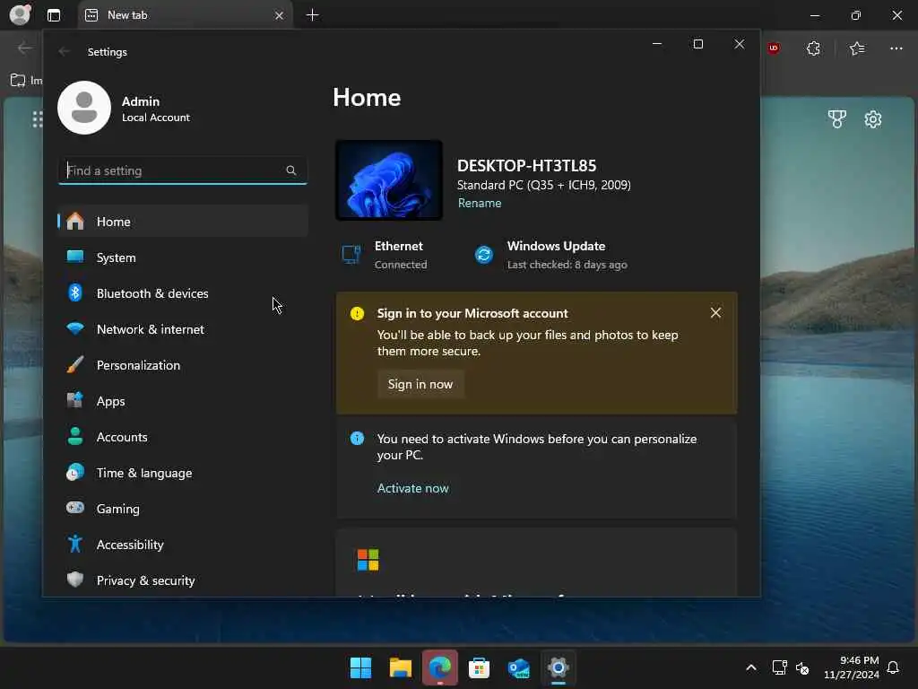Click the Edge back navigation arrow
Viewport: 918px width, 689px height.
coord(24,48)
